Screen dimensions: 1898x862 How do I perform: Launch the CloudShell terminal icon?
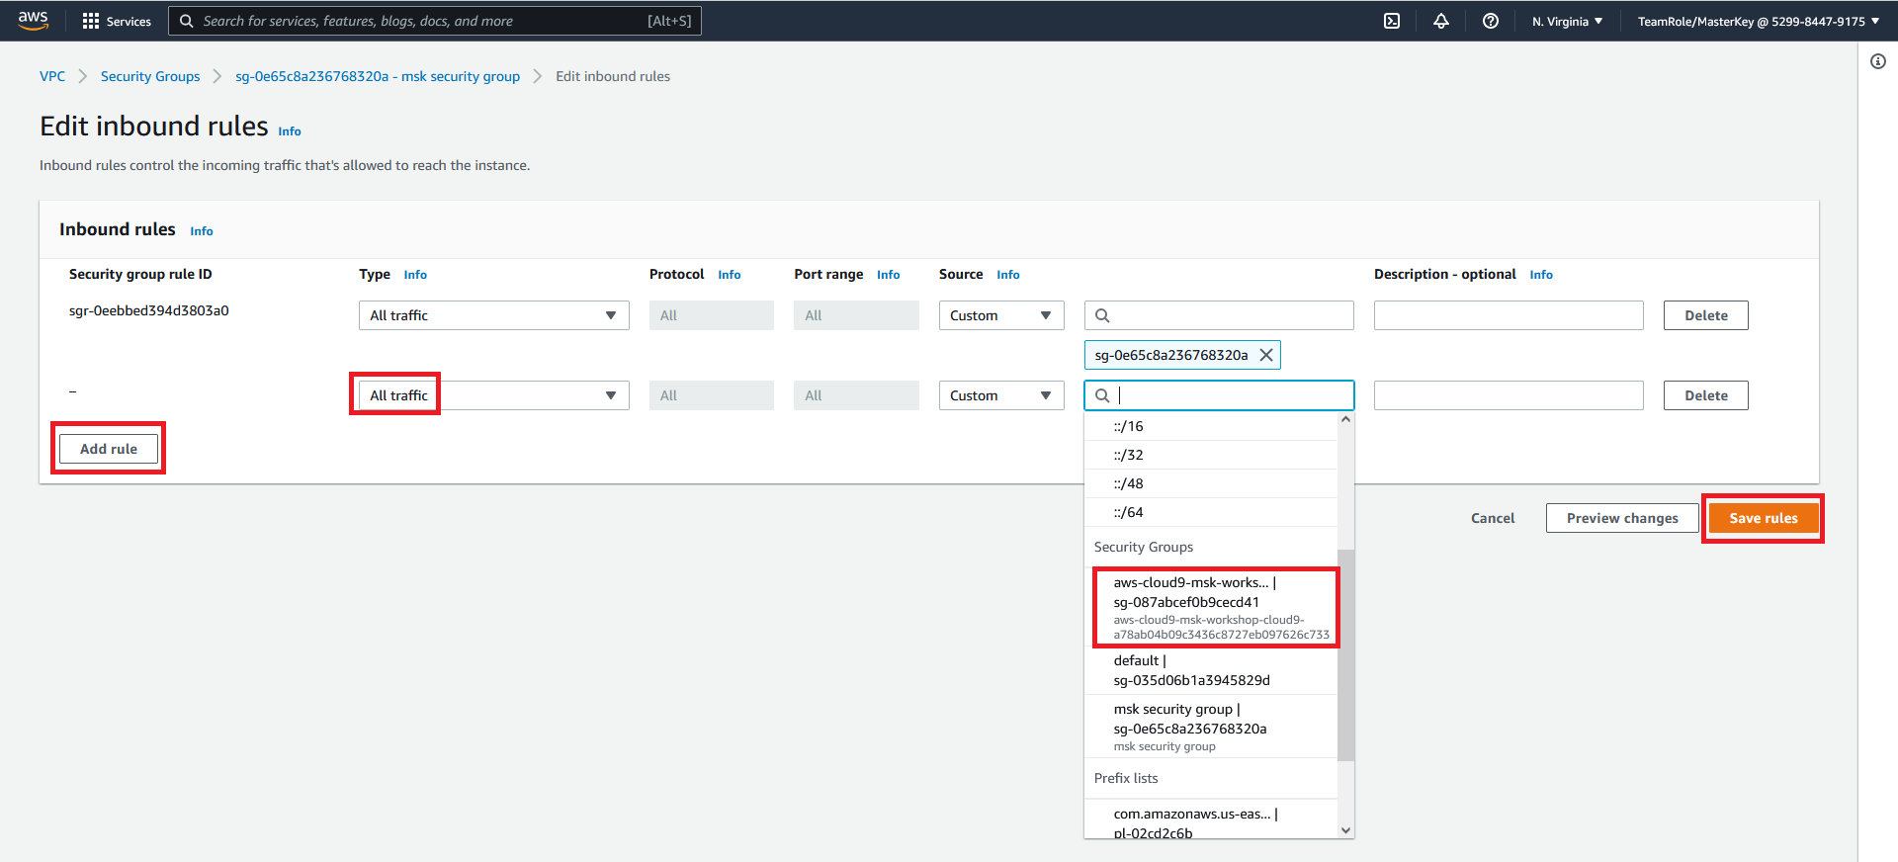click(1392, 21)
